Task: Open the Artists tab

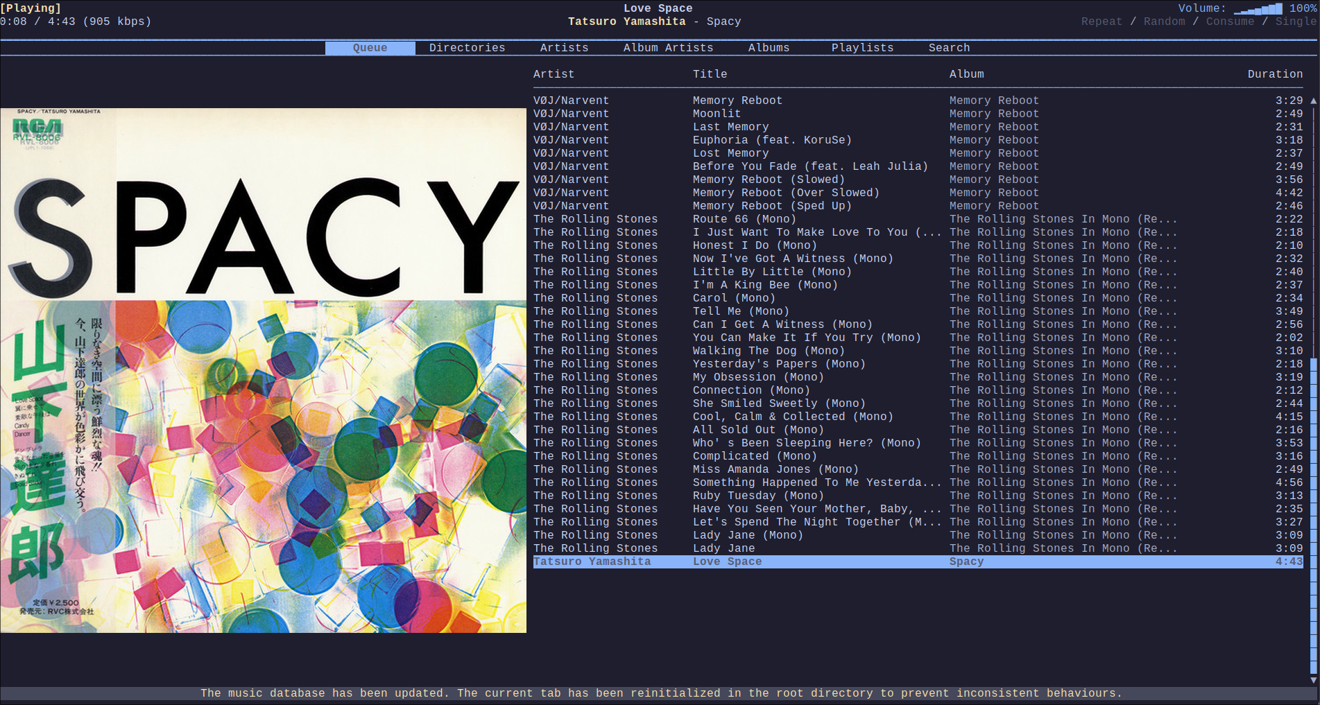Action: click(564, 48)
